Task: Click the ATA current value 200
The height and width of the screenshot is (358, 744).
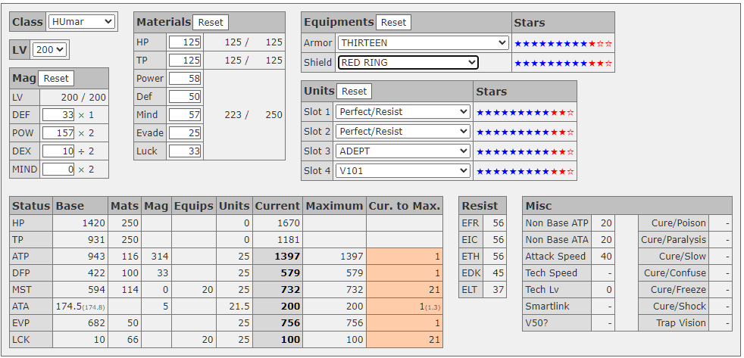Action: (x=290, y=307)
